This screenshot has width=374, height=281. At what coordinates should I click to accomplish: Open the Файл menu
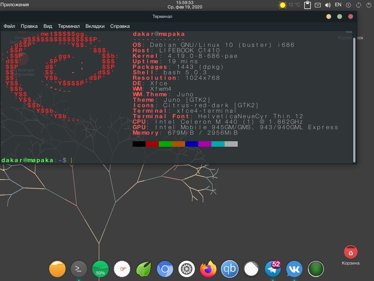pyautogui.click(x=9, y=26)
